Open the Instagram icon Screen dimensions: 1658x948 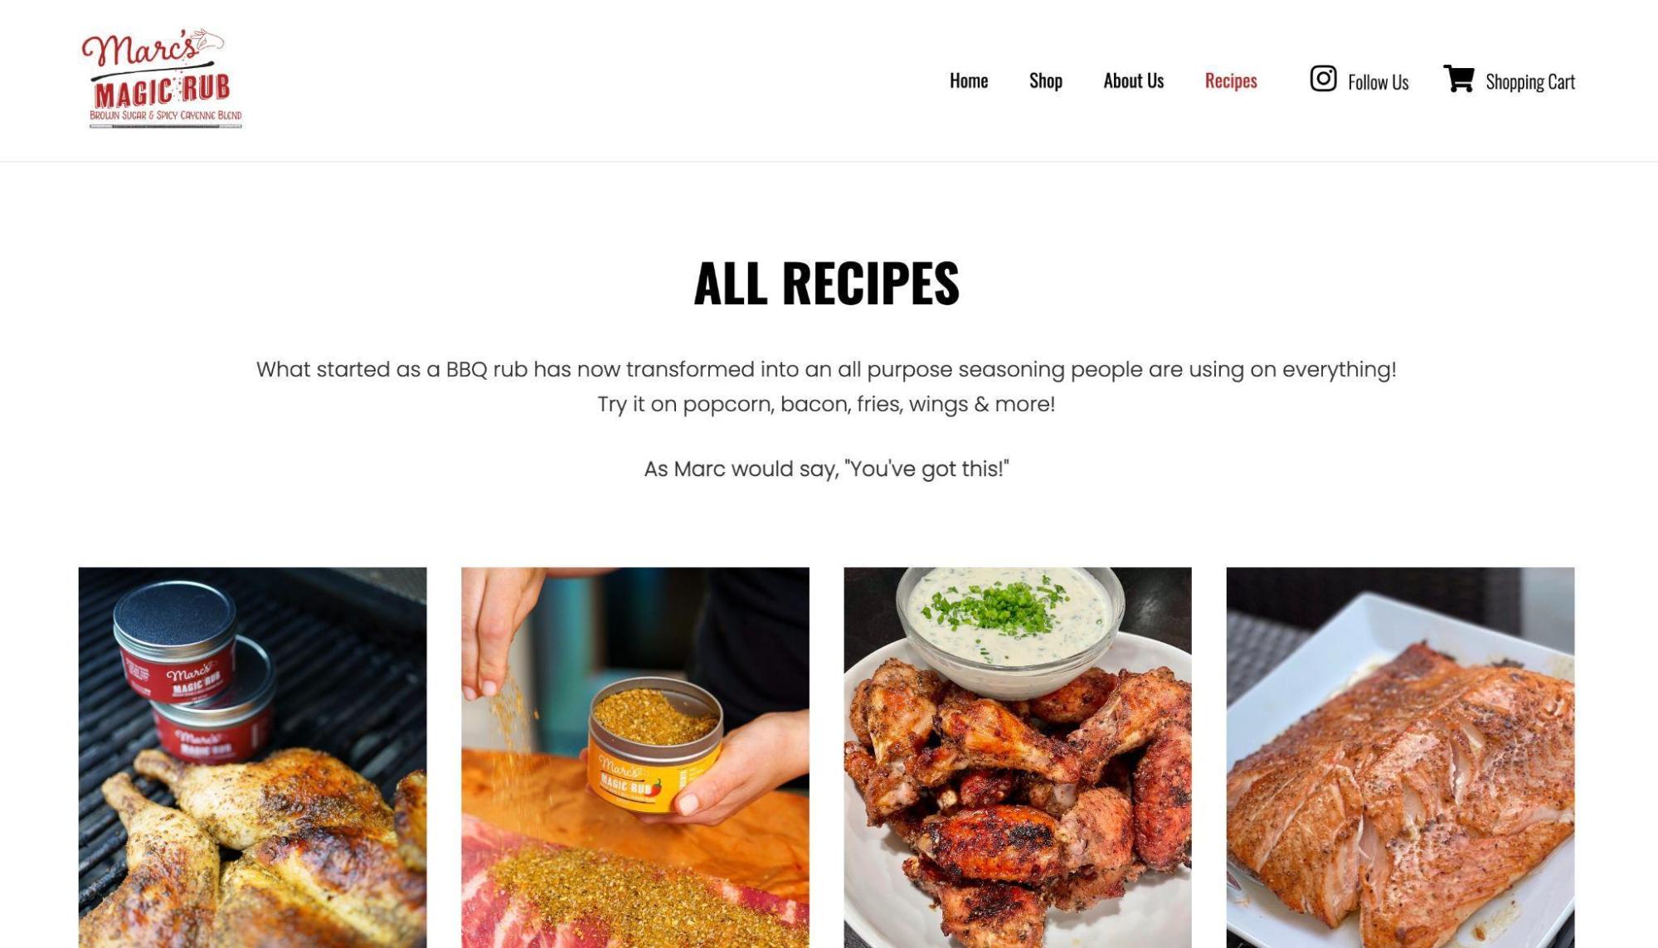(x=1323, y=79)
